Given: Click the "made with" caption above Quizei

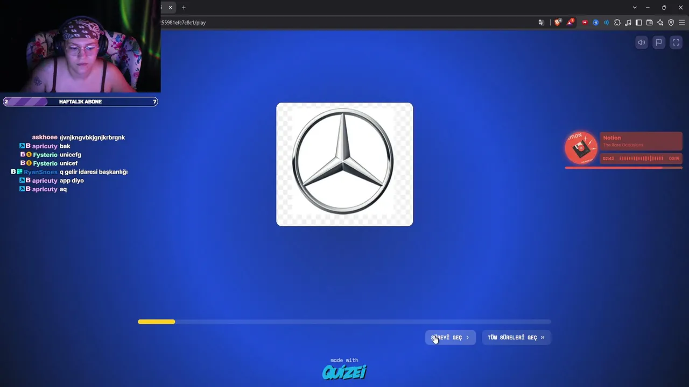Looking at the screenshot, I should [344, 360].
